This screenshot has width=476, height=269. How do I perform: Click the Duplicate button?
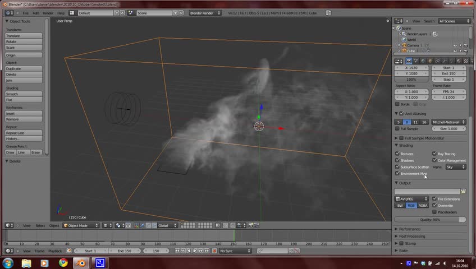pyautogui.click(x=24, y=68)
